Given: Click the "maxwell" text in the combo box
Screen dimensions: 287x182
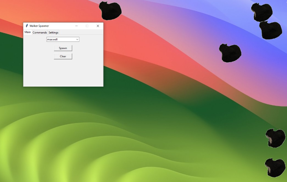Looking at the screenshot, I should click(52, 39).
